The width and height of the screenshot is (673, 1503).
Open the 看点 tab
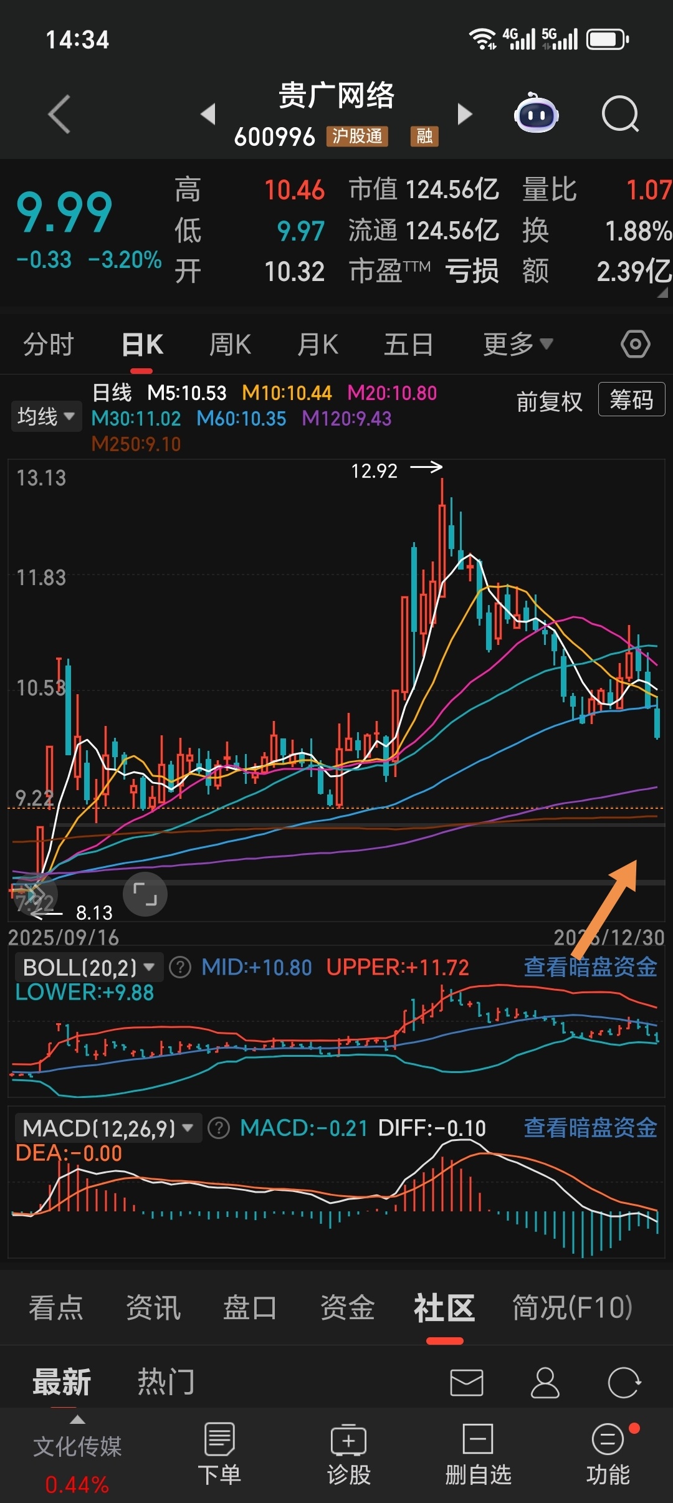pos(56,1307)
